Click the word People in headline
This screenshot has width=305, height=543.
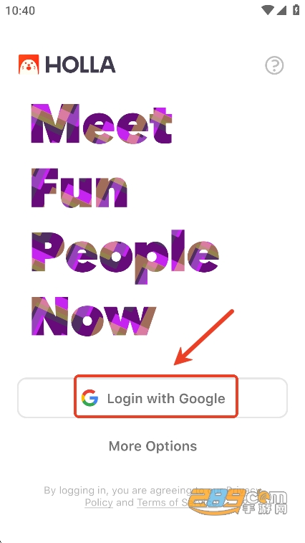125,255
